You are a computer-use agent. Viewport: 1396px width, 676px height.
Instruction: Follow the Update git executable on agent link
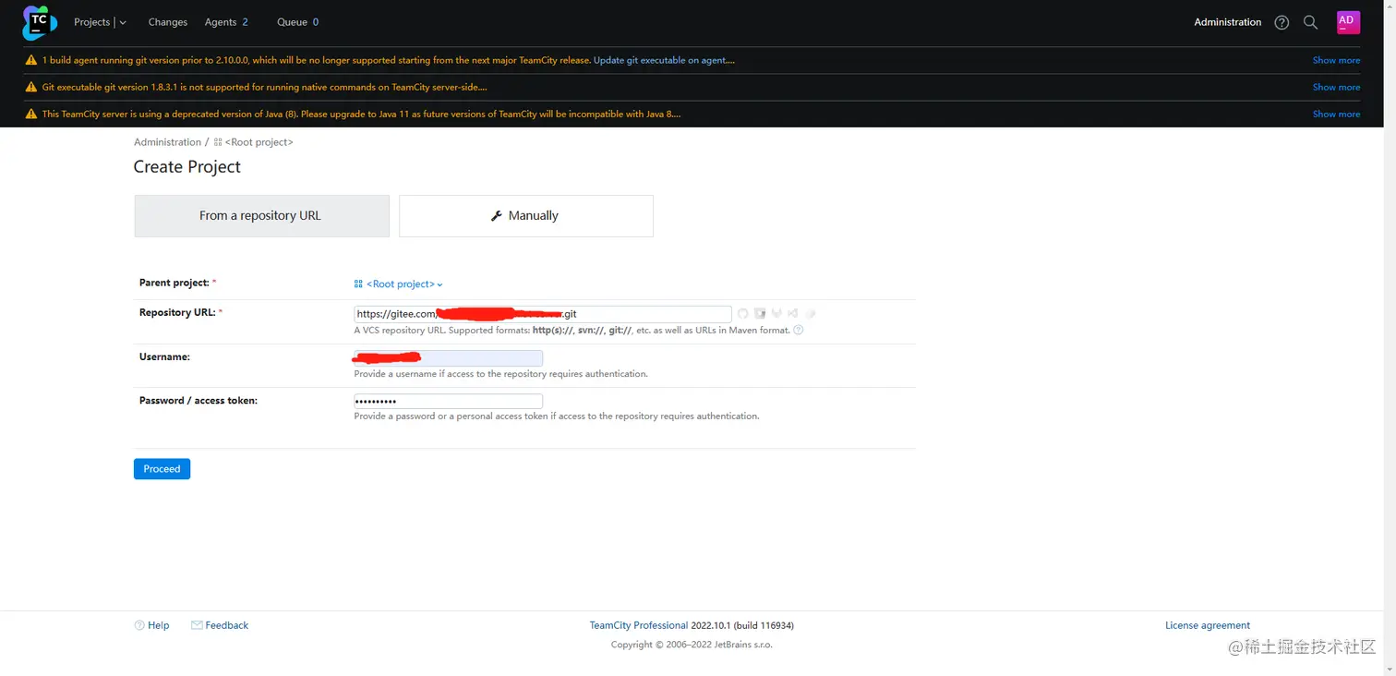(664, 60)
